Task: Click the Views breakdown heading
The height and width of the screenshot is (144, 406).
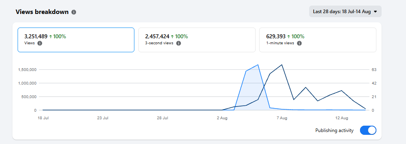Action: (42, 12)
